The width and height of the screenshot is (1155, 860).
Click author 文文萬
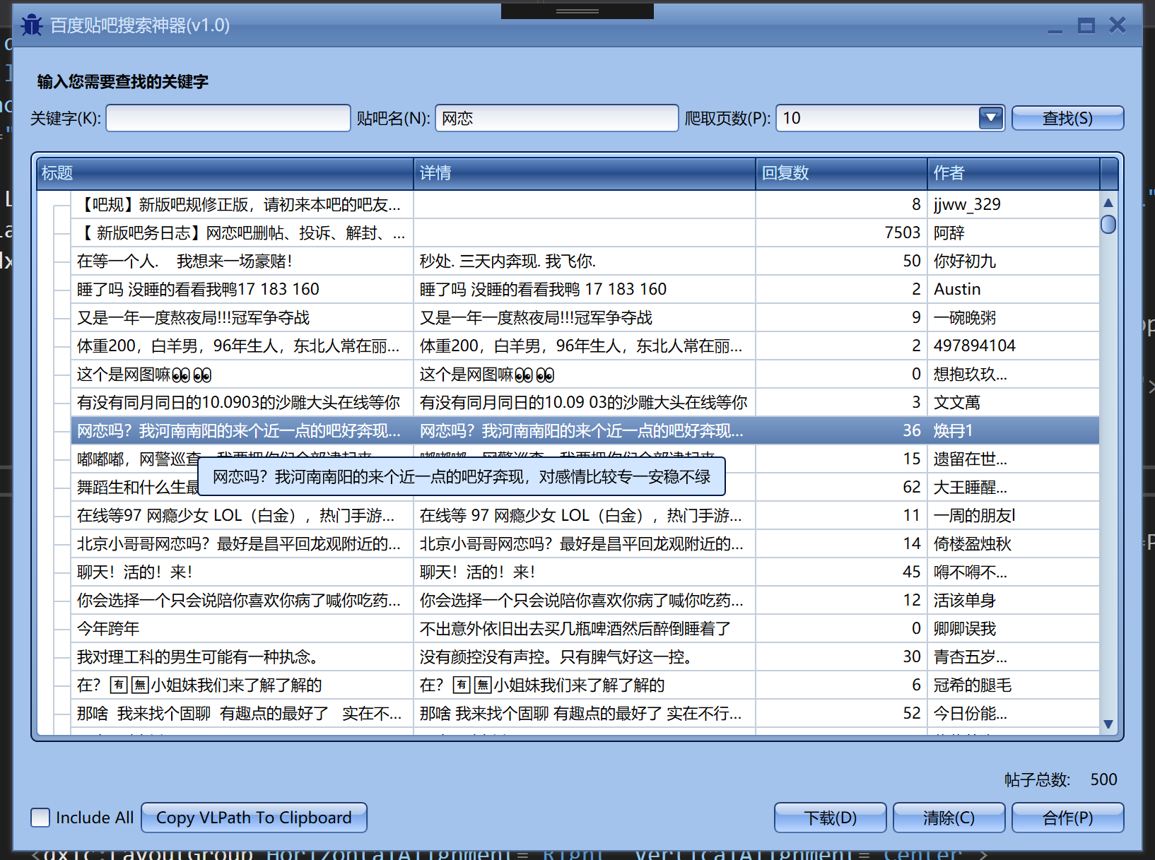click(957, 403)
